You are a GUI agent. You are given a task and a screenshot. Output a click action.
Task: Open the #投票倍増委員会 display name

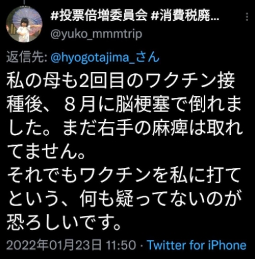[x=99, y=16]
